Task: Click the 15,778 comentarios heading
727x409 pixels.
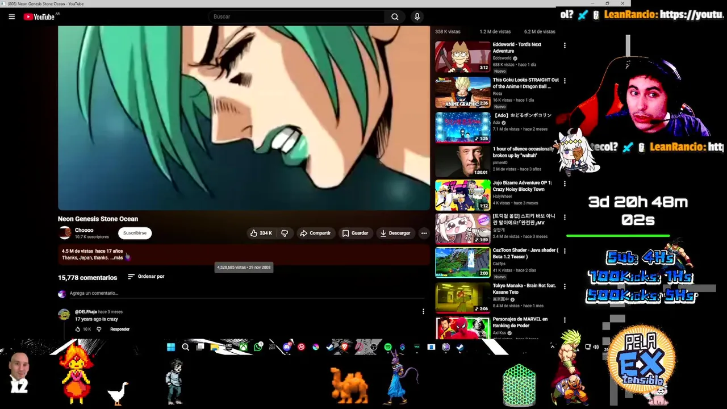Action: point(87,278)
